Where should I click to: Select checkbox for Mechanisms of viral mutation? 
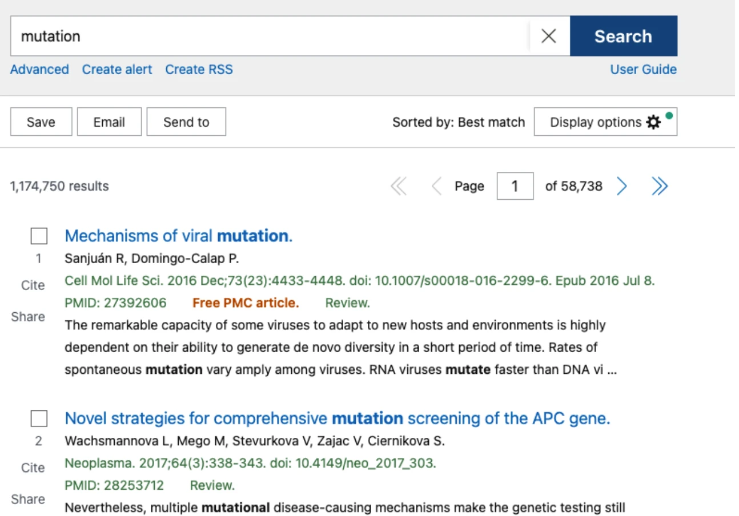(x=39, y=236)
